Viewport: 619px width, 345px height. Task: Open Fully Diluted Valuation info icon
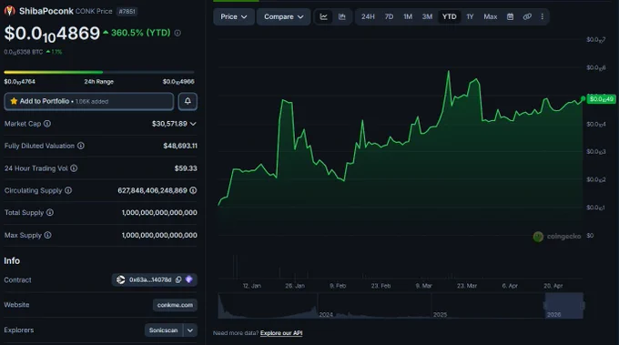click(81, 146)
